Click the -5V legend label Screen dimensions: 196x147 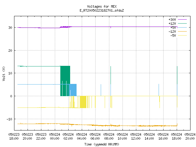(x=173, y=36)
